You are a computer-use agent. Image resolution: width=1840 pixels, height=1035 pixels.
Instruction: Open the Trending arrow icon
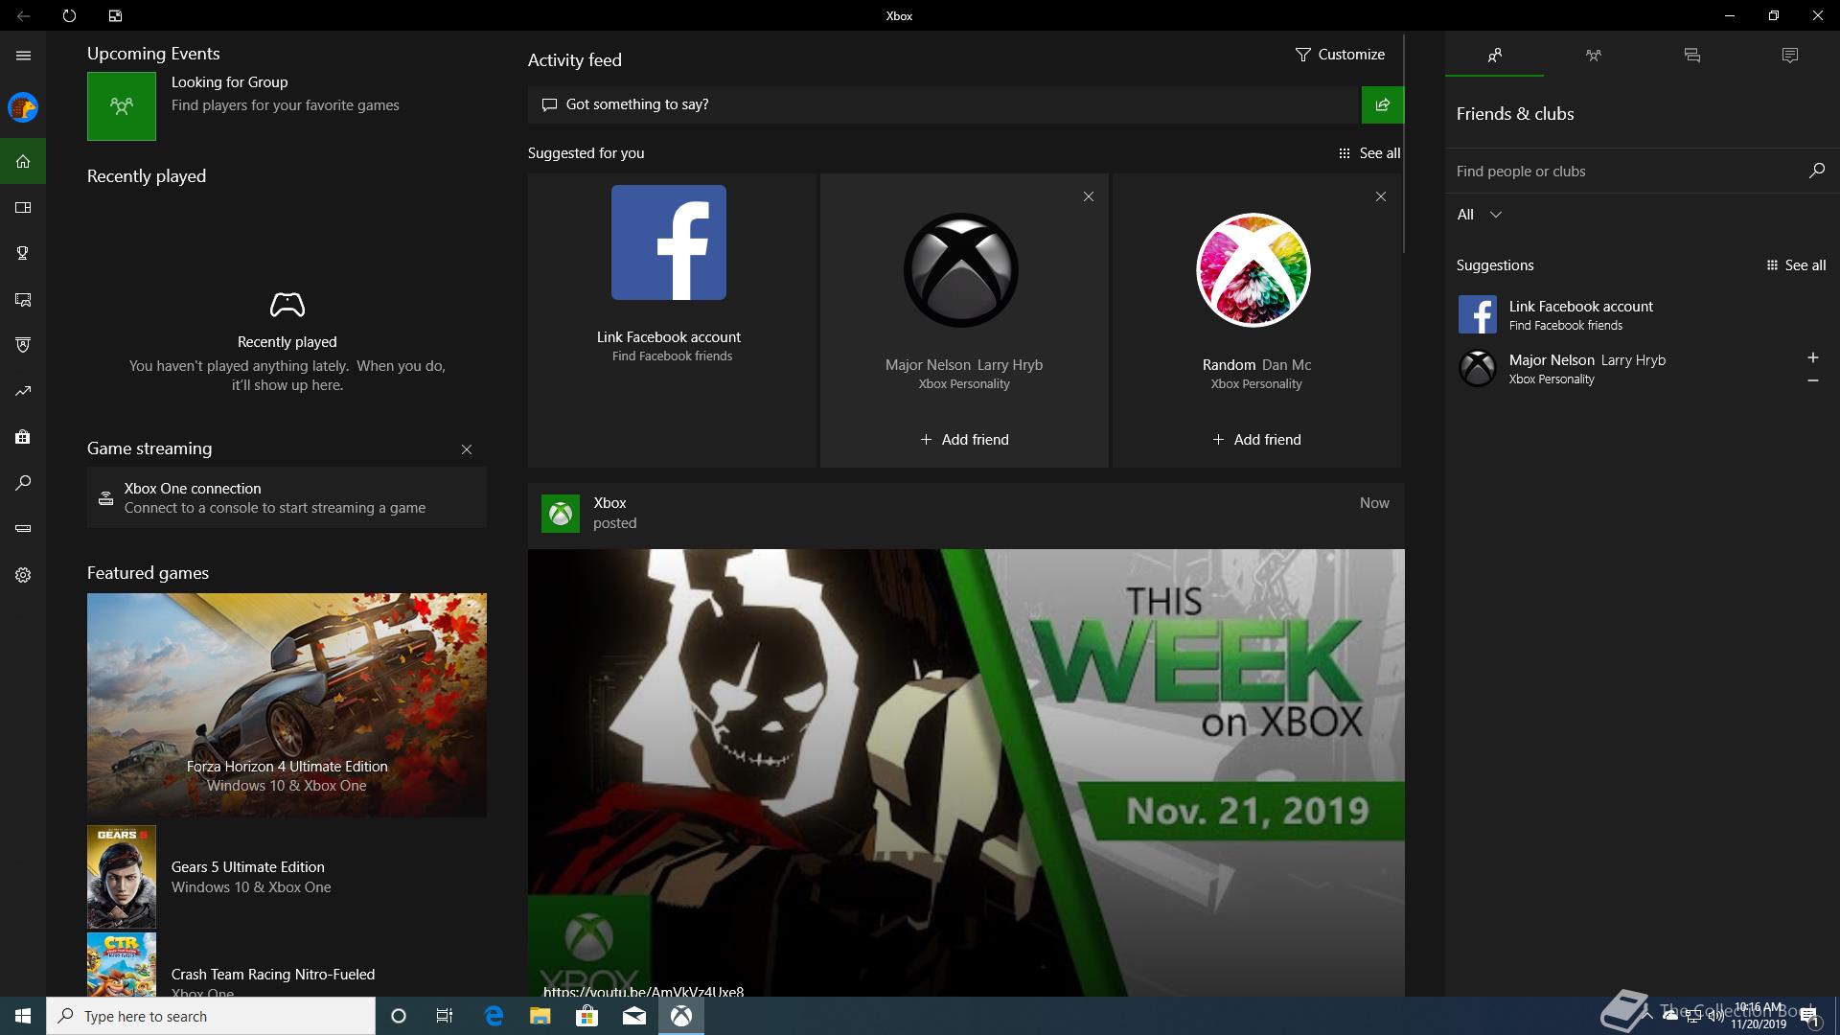[x=23, y=391]
